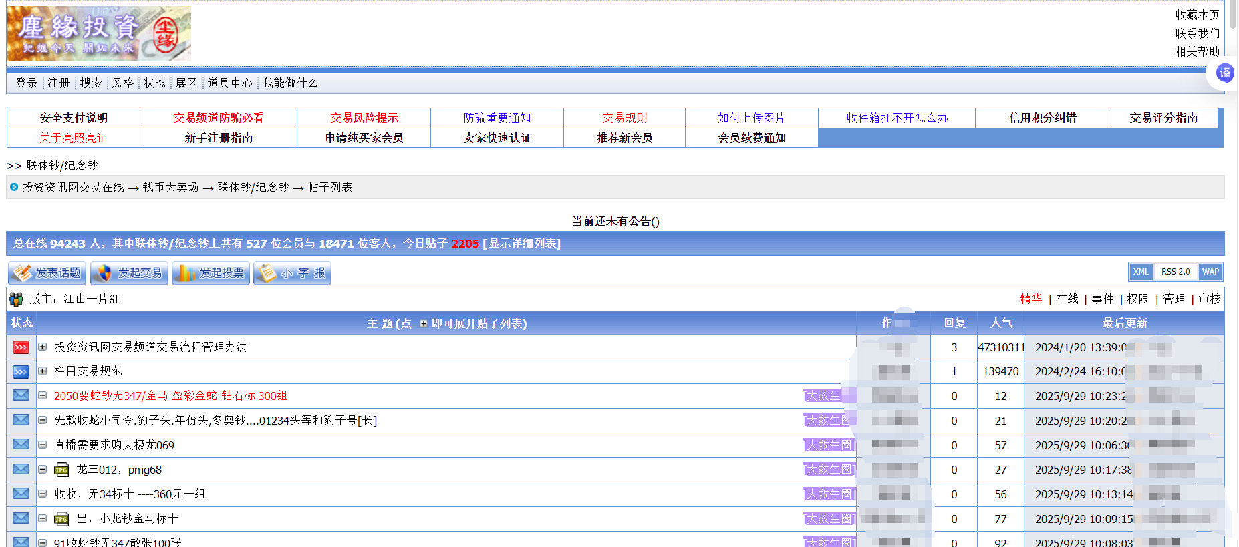Viewport: 1239px width, 547px height.
Task: Open the 精华 featured posts link
Action: tap(1030, 299)
